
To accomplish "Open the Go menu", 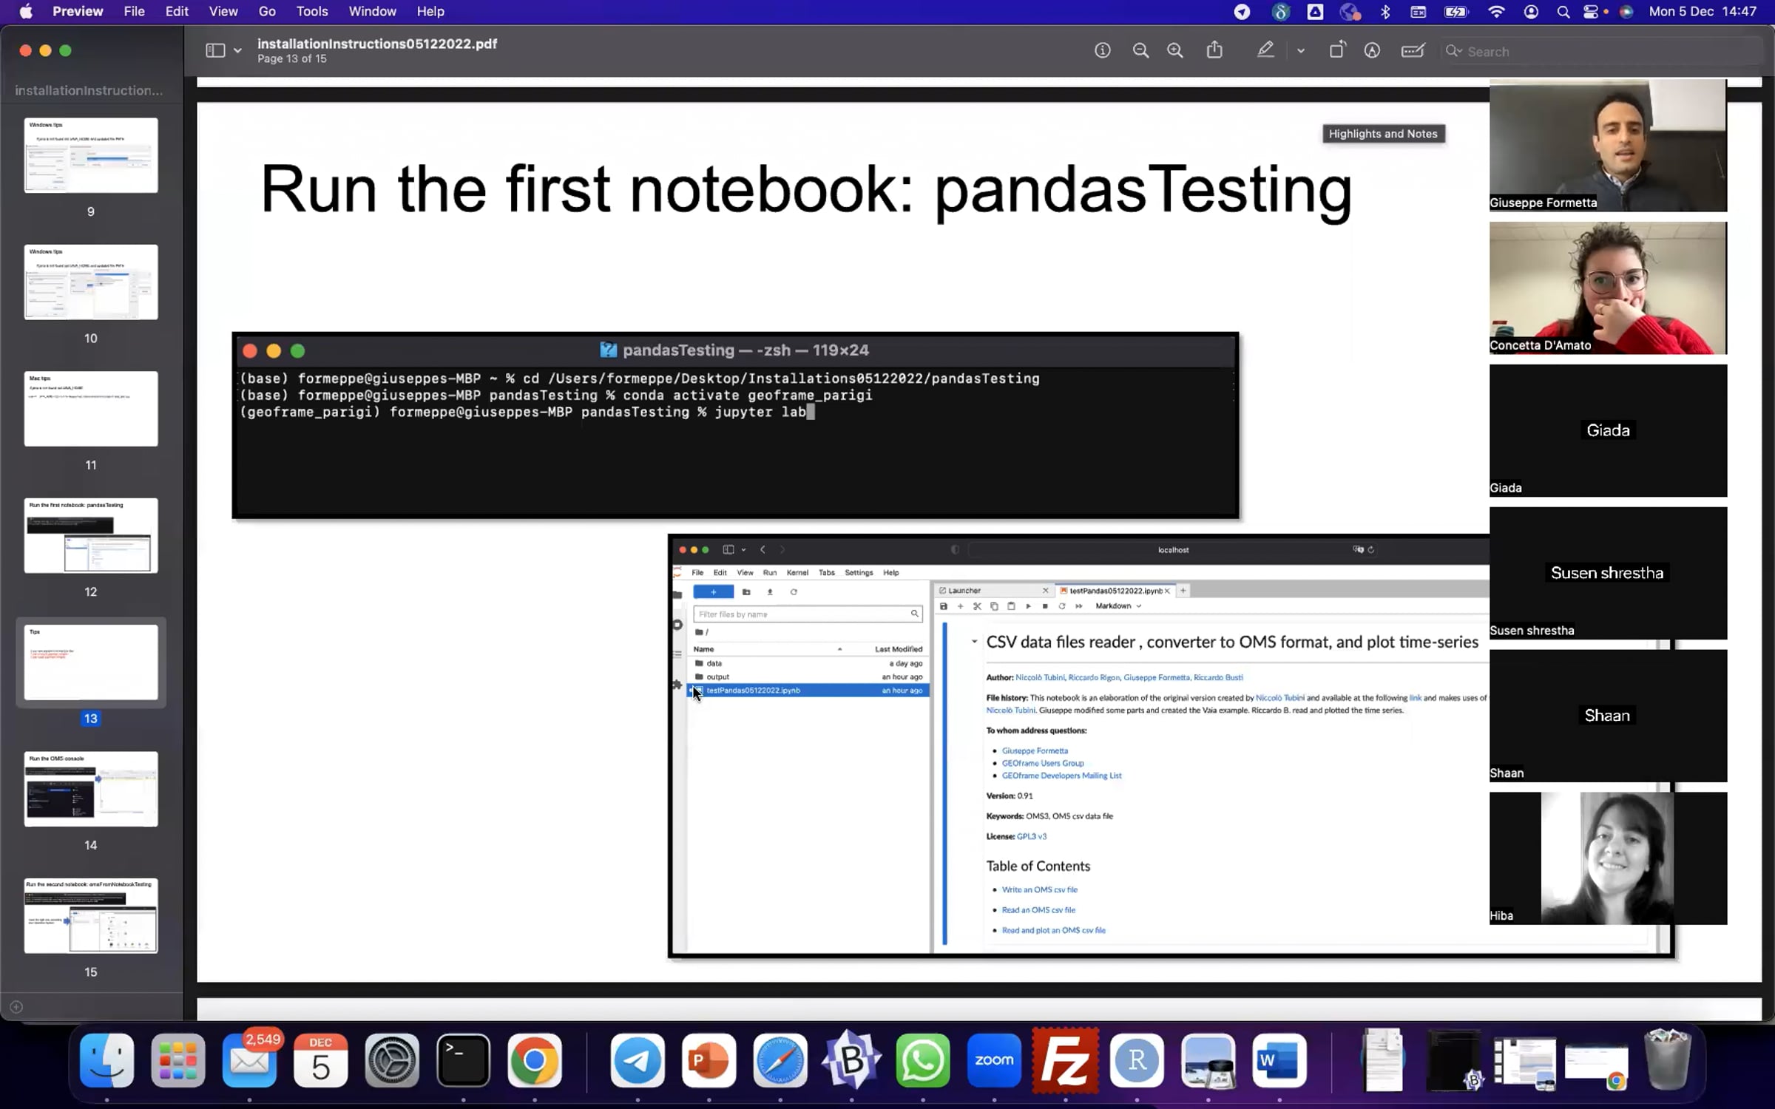I will coord(267,12).
